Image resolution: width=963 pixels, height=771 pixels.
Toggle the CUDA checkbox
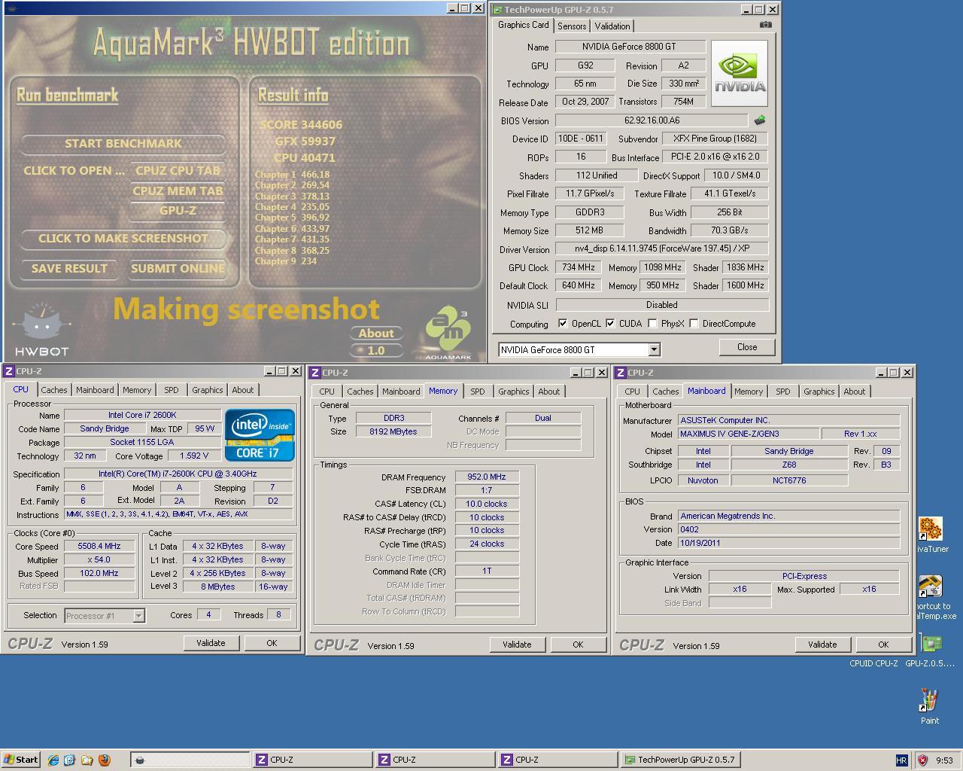[x=610, y=323]
